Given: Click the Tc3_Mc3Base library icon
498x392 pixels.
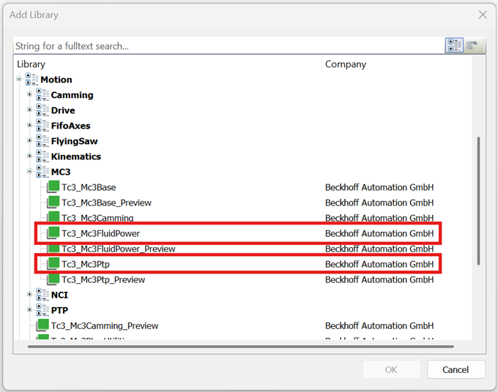Looking at the screenshot, I should (53, 186).
